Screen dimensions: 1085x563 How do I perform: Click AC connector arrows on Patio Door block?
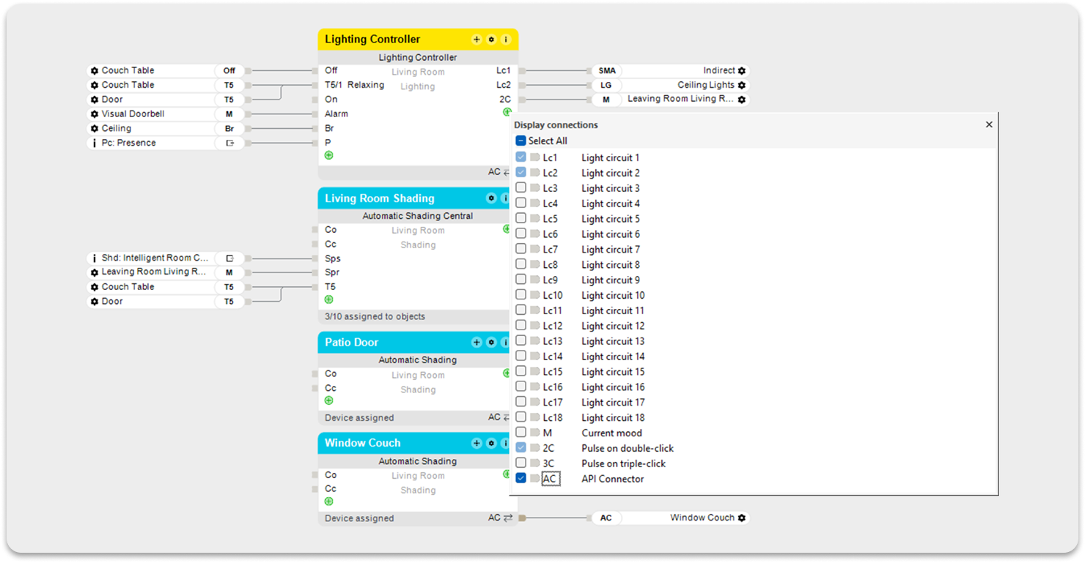[508, 417]
